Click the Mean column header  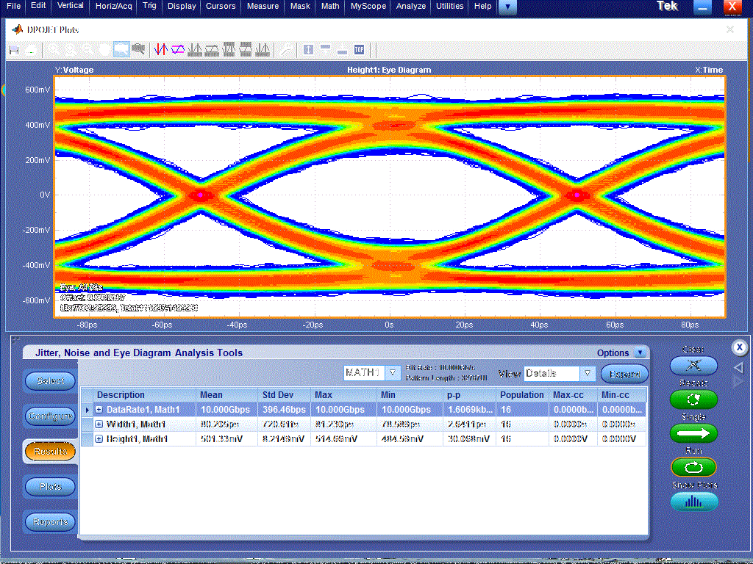pyautogui.click(x=226, y=394)
